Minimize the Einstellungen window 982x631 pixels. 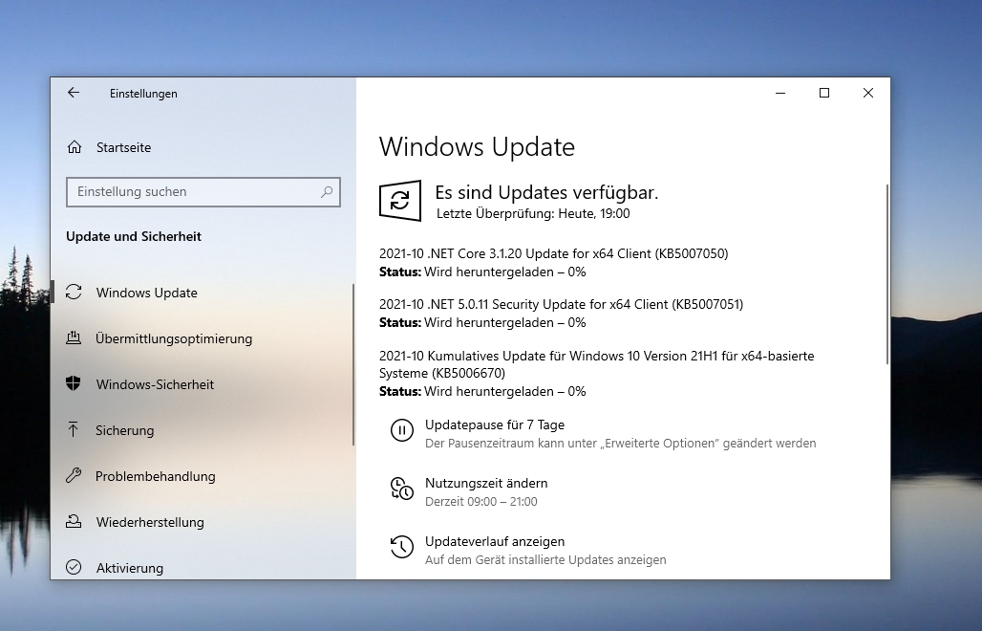[x=780, y=93]
